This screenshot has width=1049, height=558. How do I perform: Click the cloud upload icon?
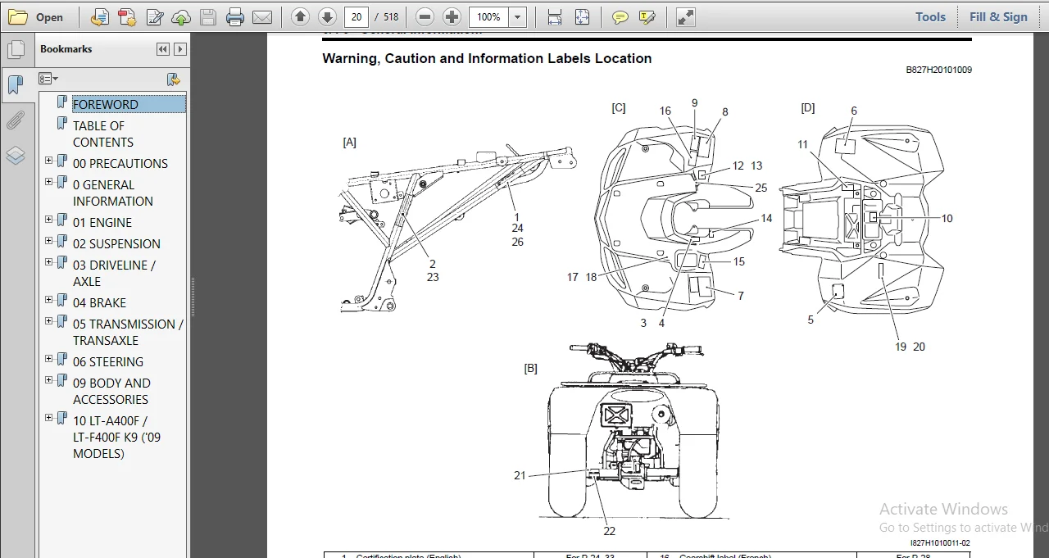pyautogui.click(x=181, y=16)
